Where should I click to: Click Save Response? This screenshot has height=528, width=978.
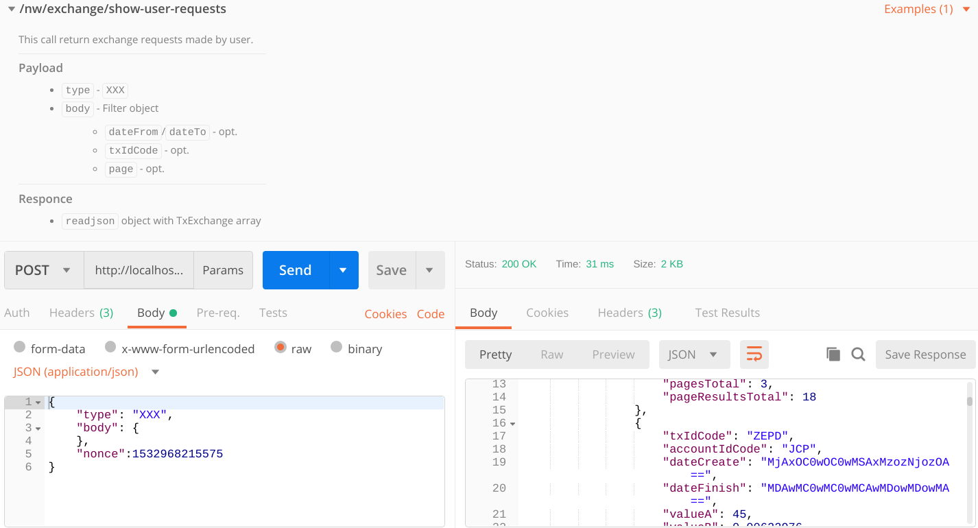pos(925,354)
